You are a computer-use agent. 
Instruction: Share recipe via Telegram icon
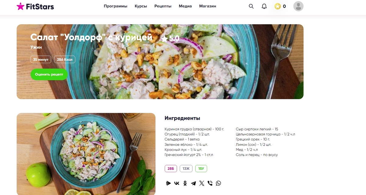pyautogui.click(x=193, y=183)
